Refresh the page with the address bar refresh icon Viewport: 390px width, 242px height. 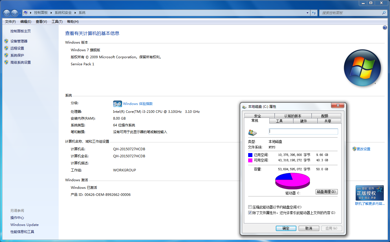314,13
